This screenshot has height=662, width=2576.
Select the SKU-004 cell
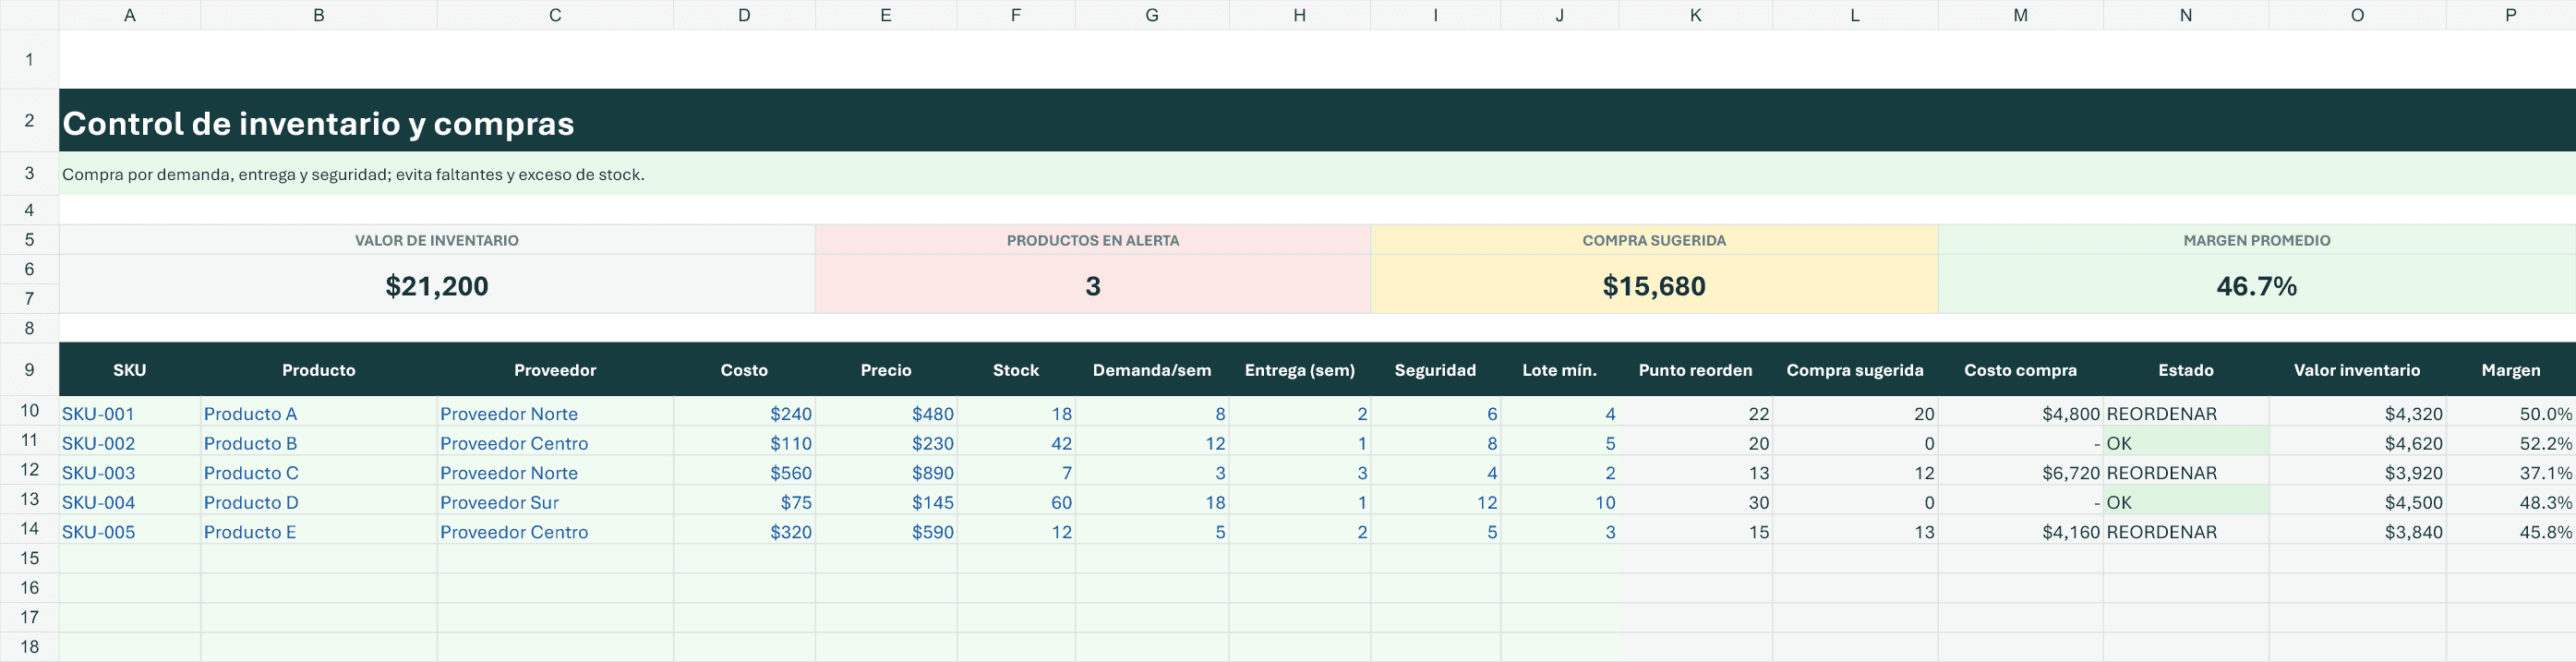pos(130,502)
